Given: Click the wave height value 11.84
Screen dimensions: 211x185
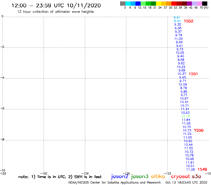Looking at the screenshot, I should tap(186, 120).
